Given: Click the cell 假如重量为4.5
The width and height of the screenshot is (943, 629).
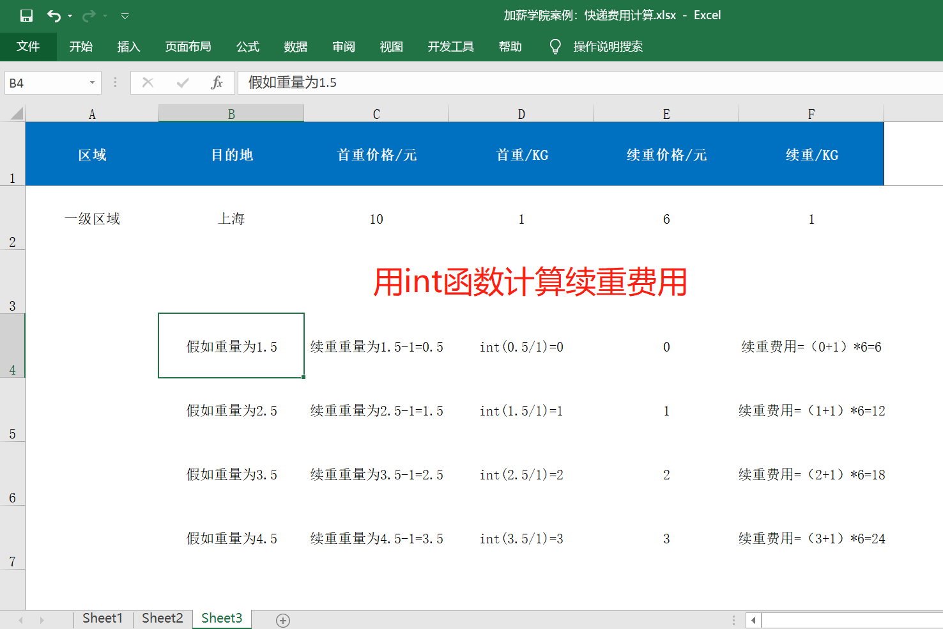Looking at the screenshot, I should click(x=231, y=538).
